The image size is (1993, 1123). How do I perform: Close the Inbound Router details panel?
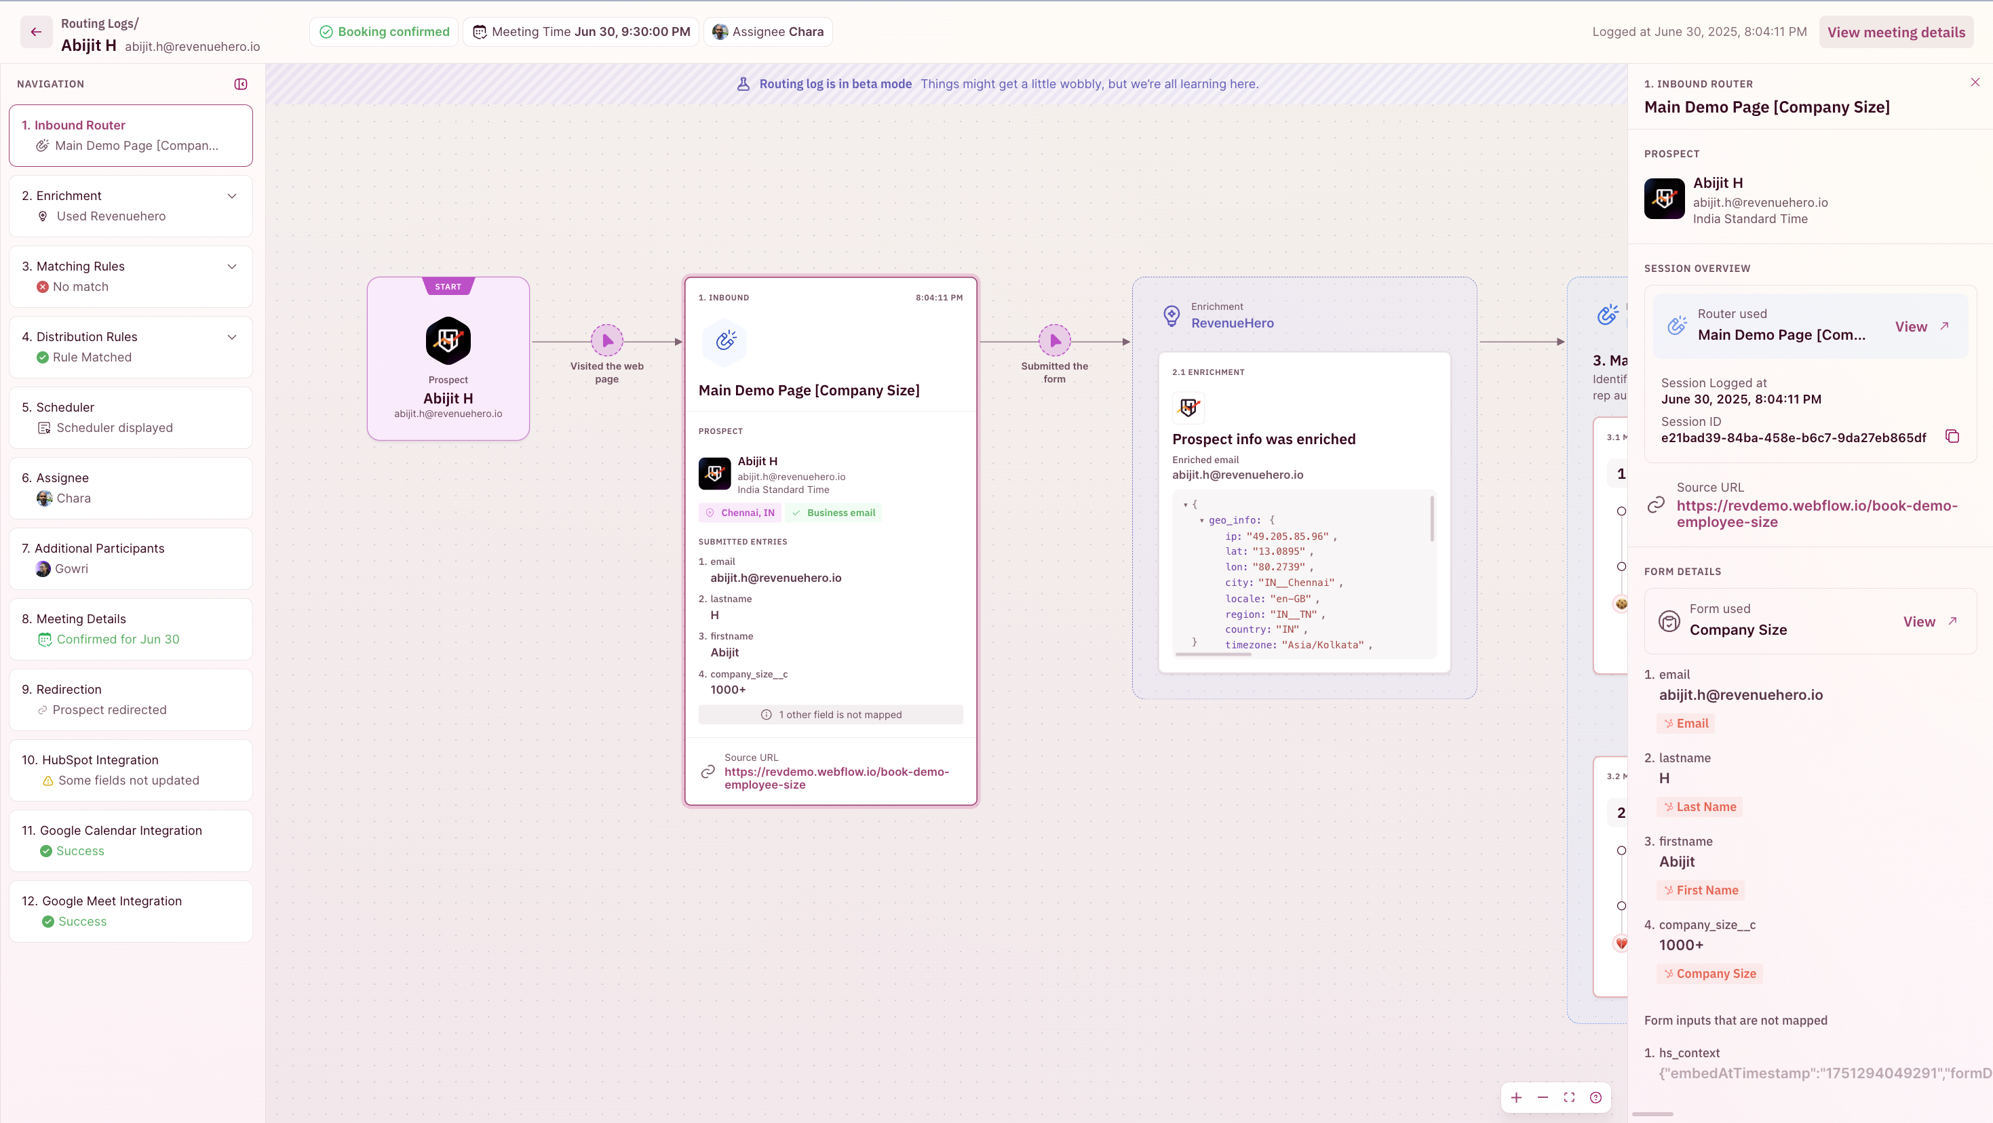(x=1975, y=82)
